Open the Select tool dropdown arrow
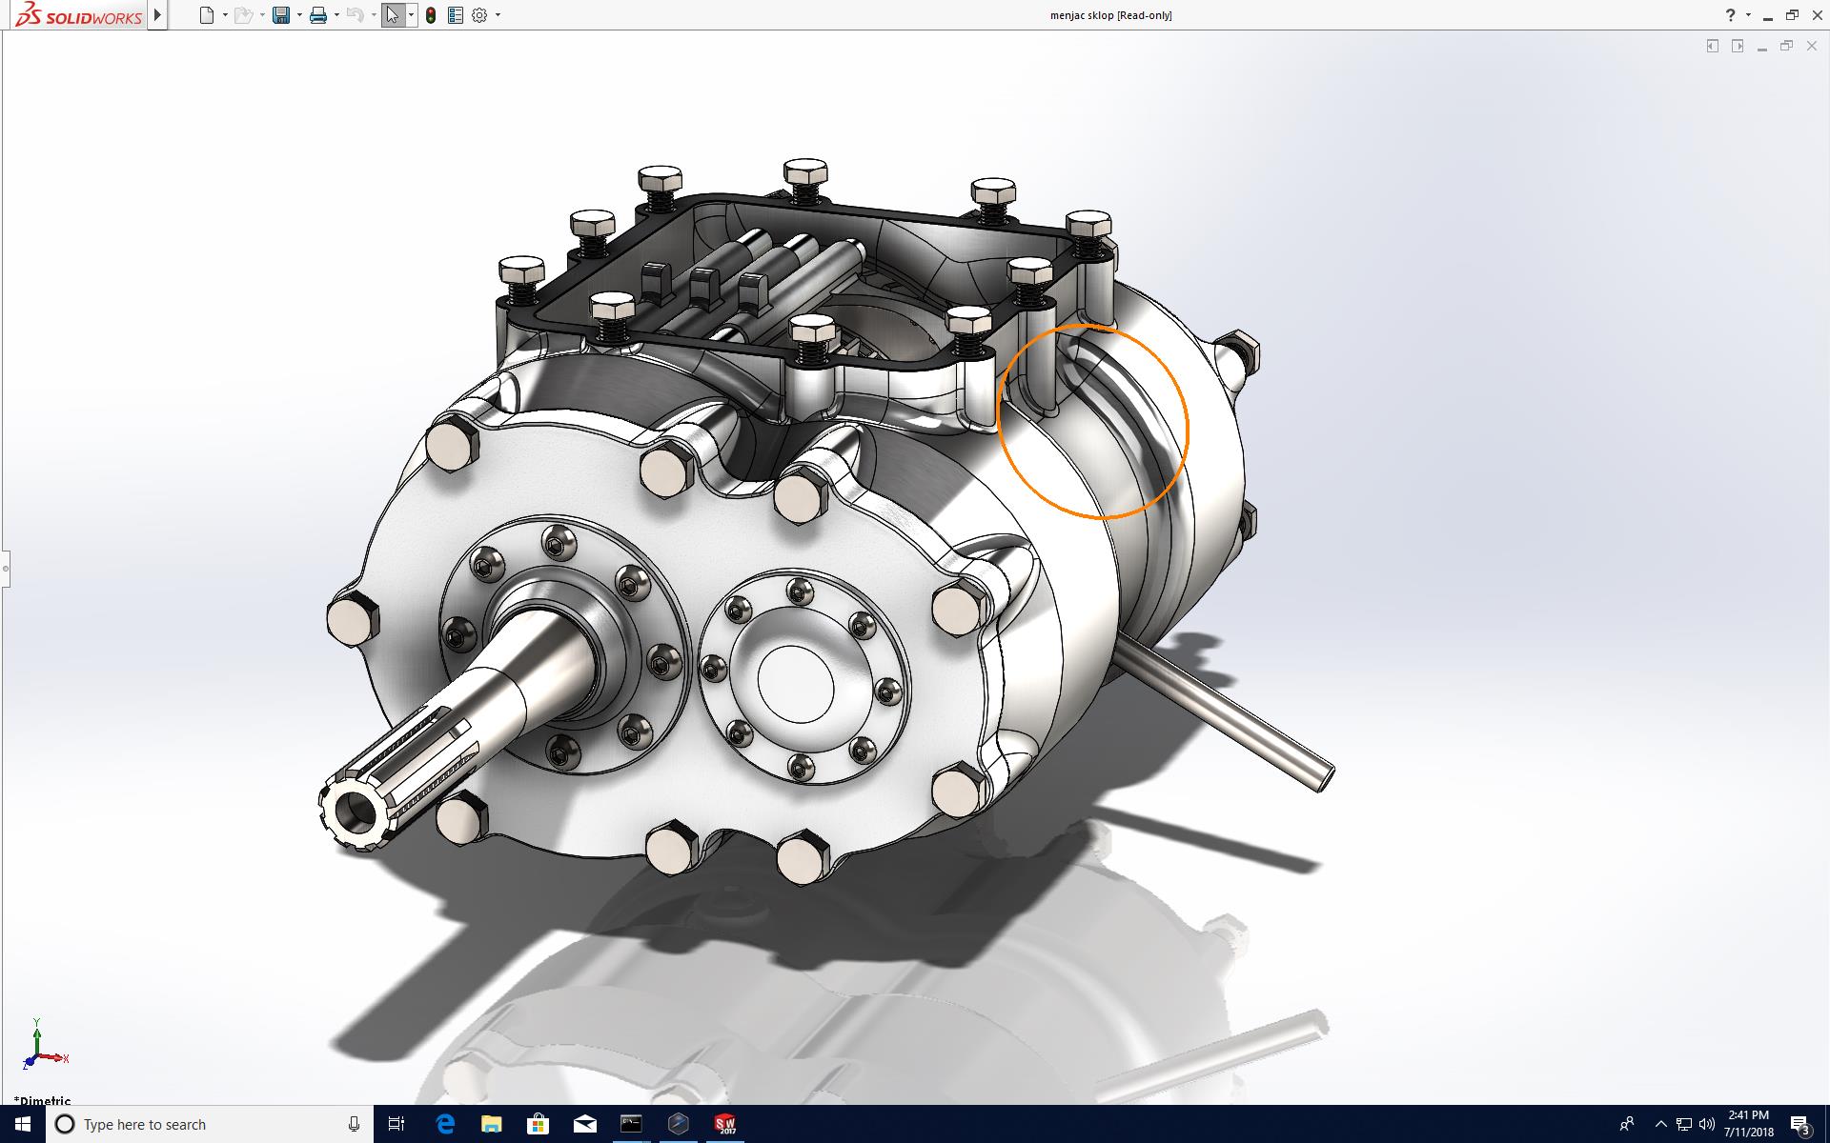The width and height of the screenshot is (1830, 1143). click(411, 15)
